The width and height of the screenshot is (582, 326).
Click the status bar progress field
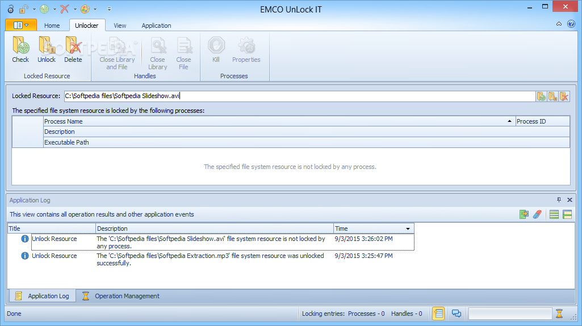pos(510,314)
